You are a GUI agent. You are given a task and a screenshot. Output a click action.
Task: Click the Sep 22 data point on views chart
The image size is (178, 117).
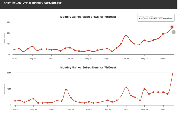point(107,49)
